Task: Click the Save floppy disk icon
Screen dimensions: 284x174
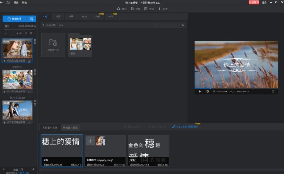Action: click(132, 8)
